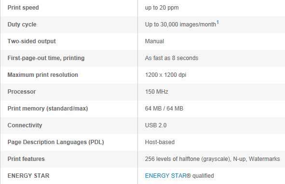Click 'As fast as 8 seconds' text
Screen dimensions: 285x184
[x=172, y=58]
